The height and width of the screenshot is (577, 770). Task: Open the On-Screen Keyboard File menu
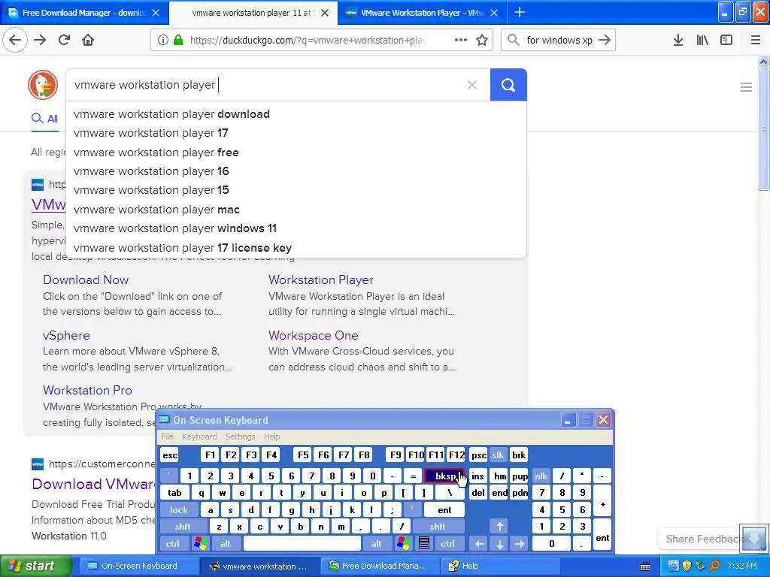tap(167, 437)
